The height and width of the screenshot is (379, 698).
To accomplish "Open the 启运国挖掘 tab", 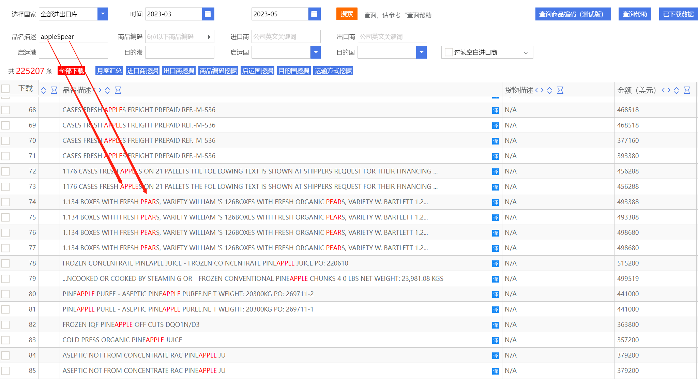I will click(x=257, y=71).
